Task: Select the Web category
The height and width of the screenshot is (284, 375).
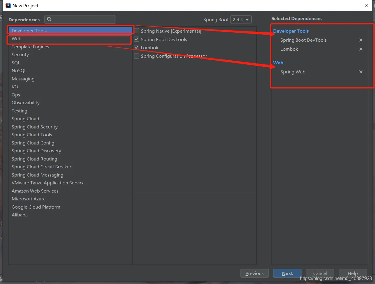Action: coord(70,39)
